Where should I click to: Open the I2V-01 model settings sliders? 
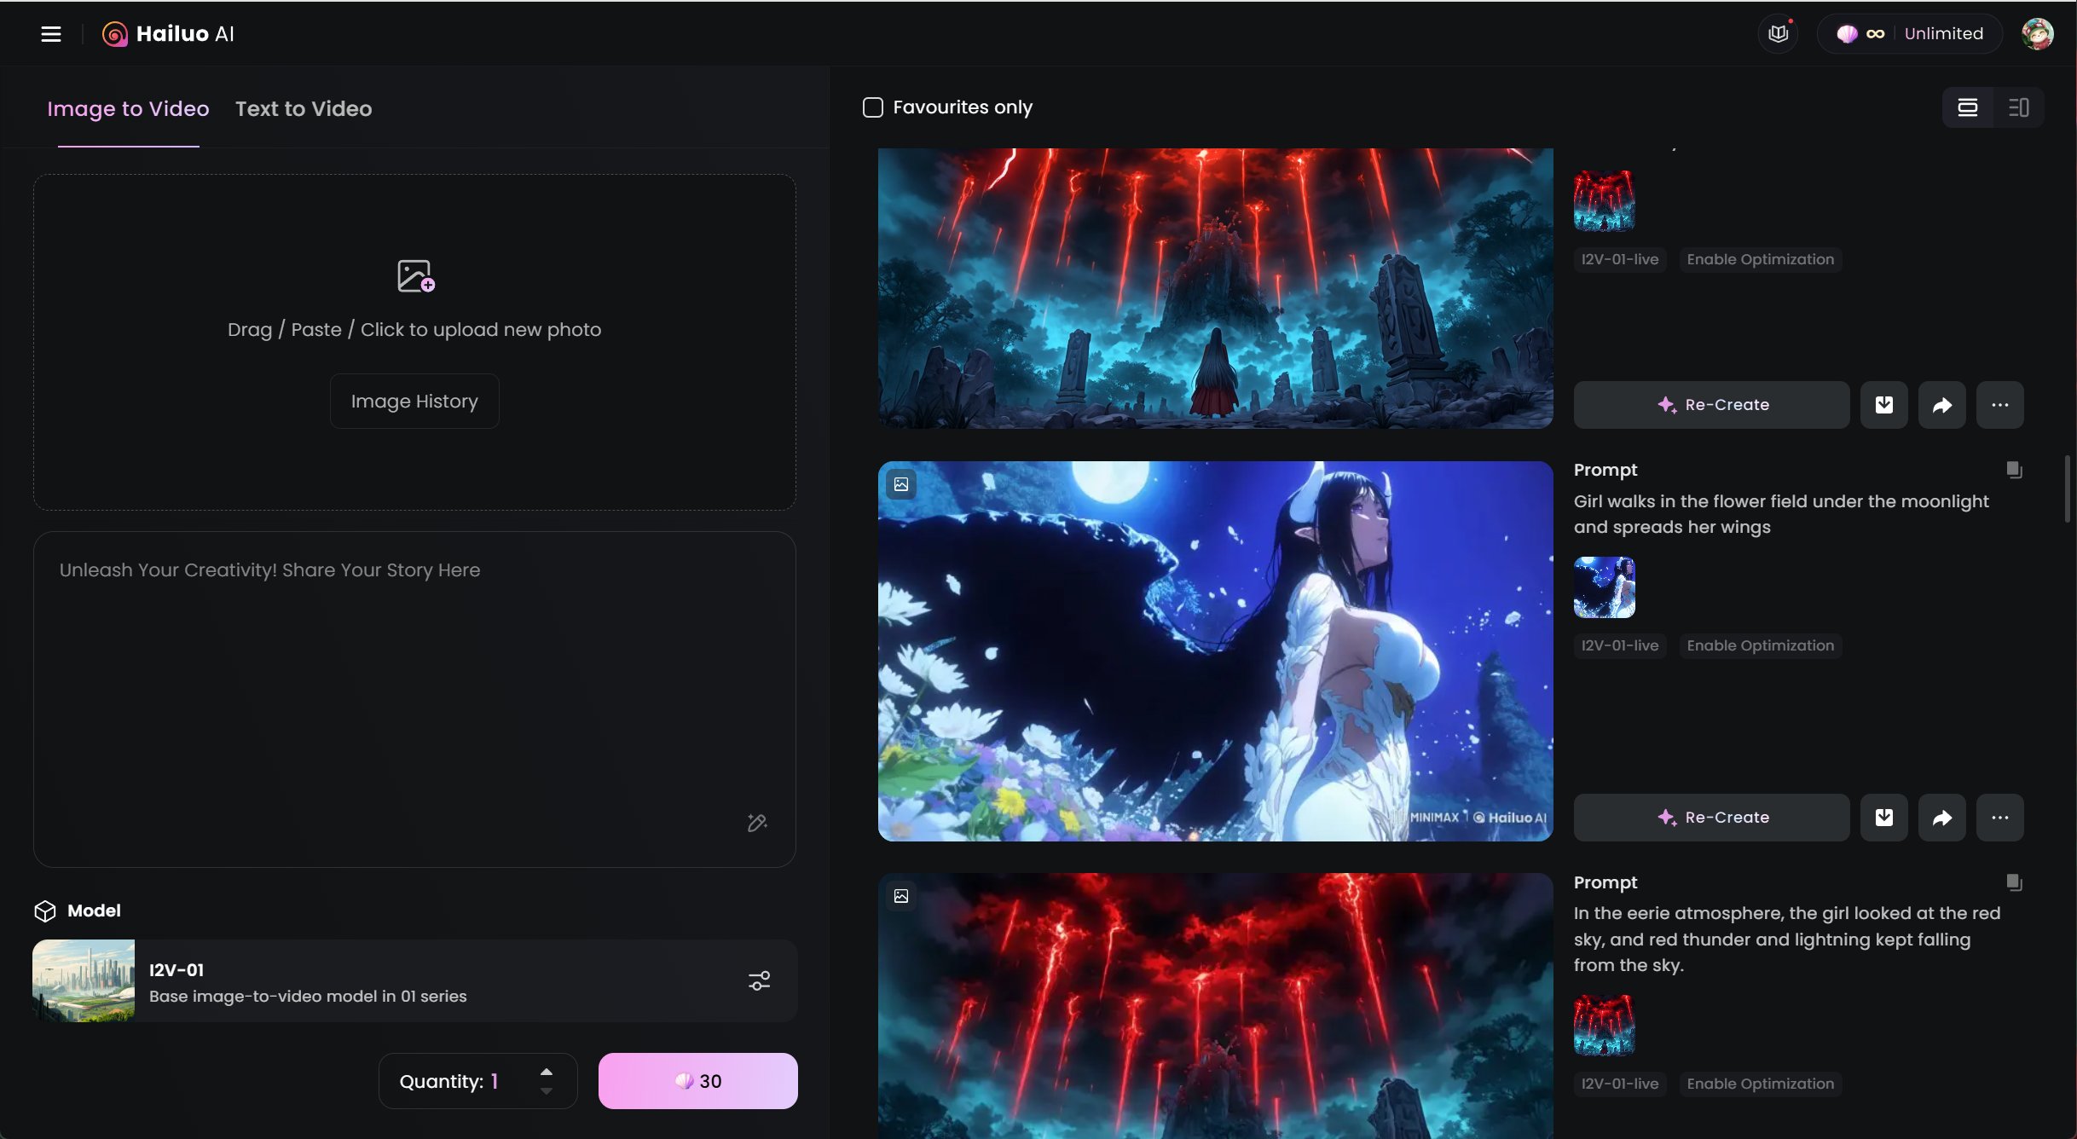pos(759,981)
